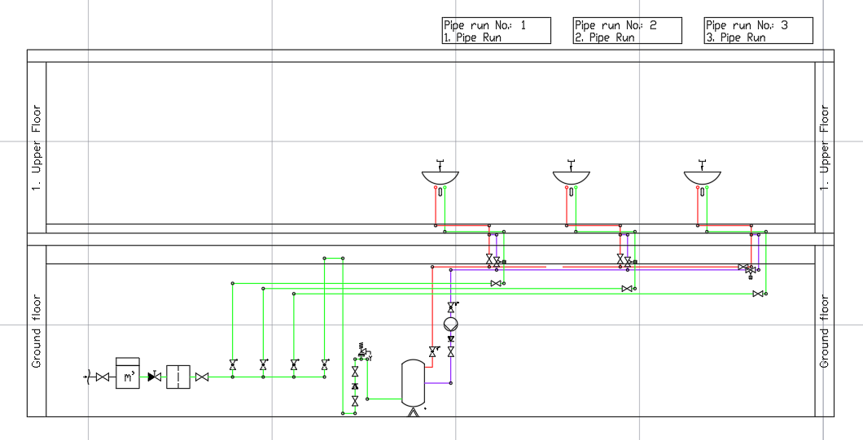This screenshot has width=863, height=440.
Task: Click left-side 'Ground floor' label
Action: point(37,331)
